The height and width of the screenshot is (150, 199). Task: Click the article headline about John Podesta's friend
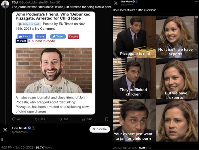click(x=53, y=16)
